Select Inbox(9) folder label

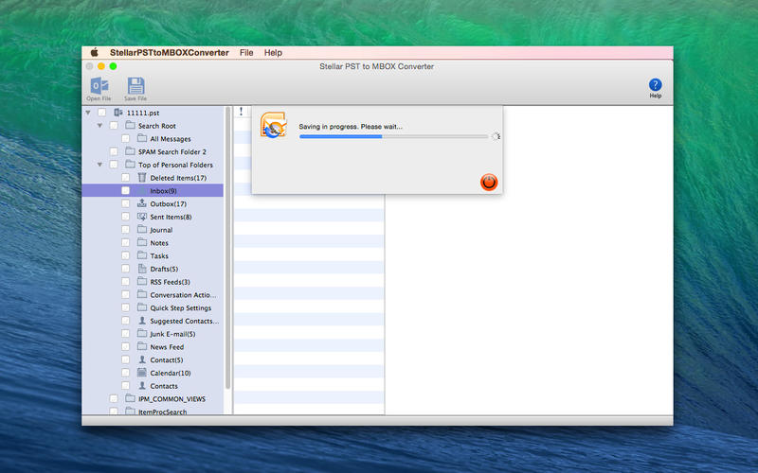click(163, 191)
